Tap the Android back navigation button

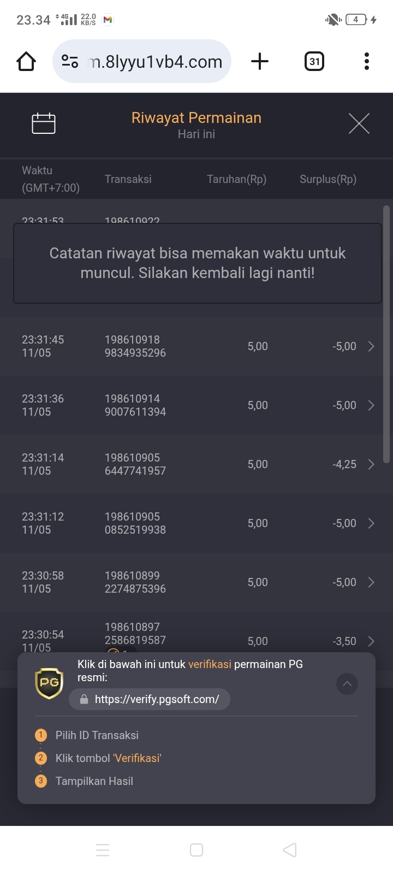coord(290,850)
